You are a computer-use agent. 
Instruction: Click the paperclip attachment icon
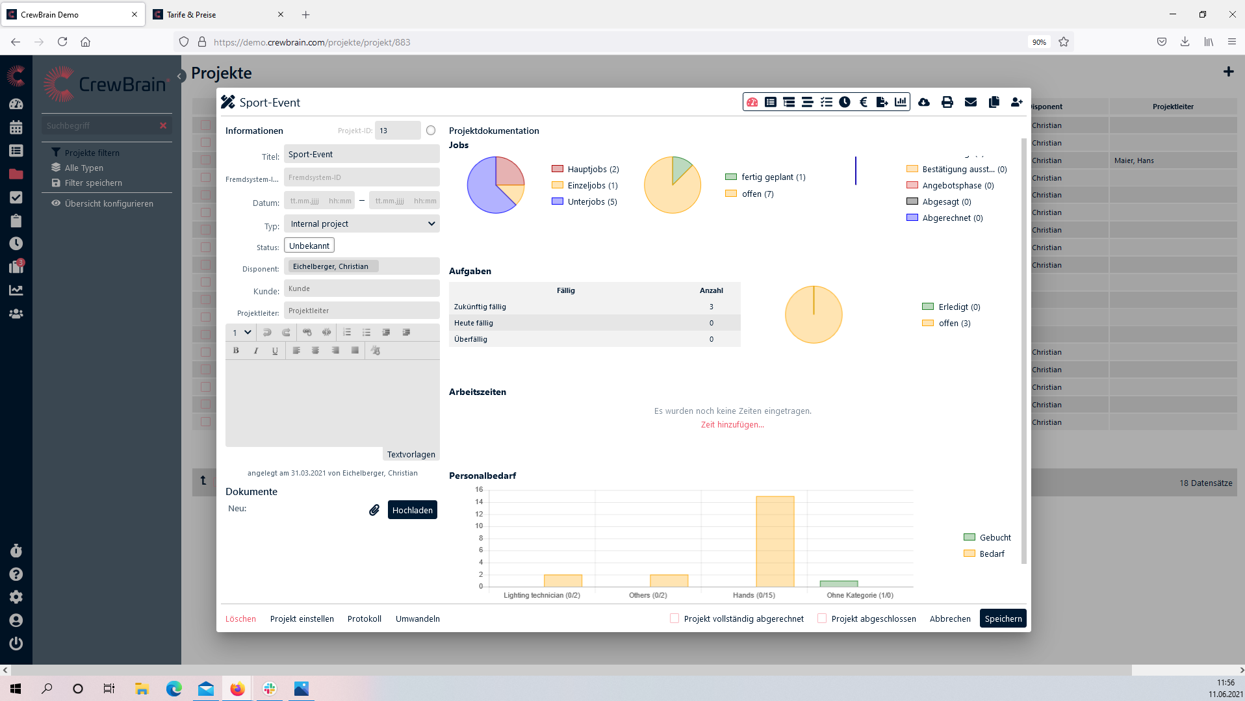374,510
